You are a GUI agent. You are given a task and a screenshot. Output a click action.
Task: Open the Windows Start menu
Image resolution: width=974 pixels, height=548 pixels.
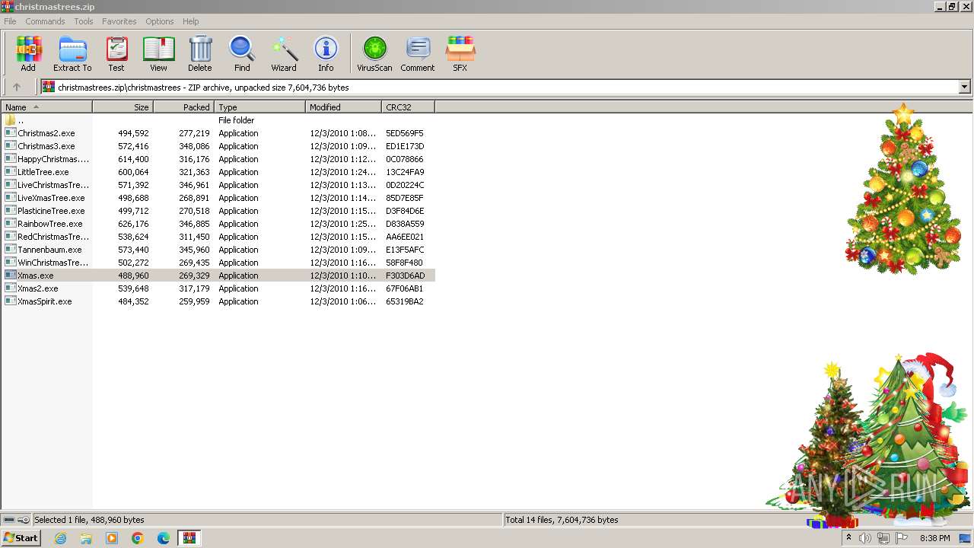[x=21, y=538]
